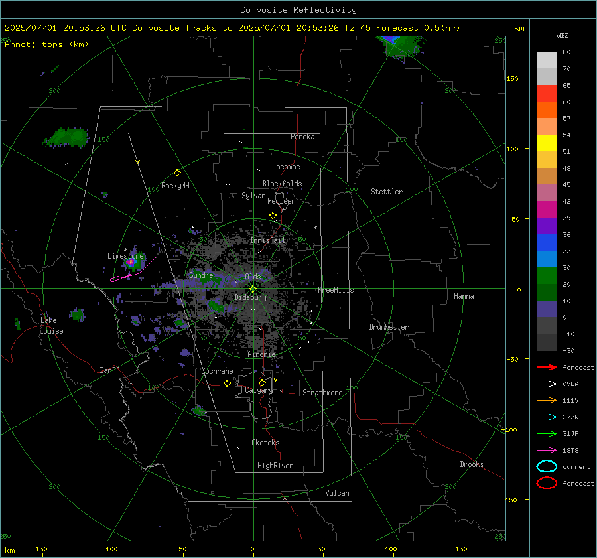
Task: Click the Lake Louise label
Action: 51,326
